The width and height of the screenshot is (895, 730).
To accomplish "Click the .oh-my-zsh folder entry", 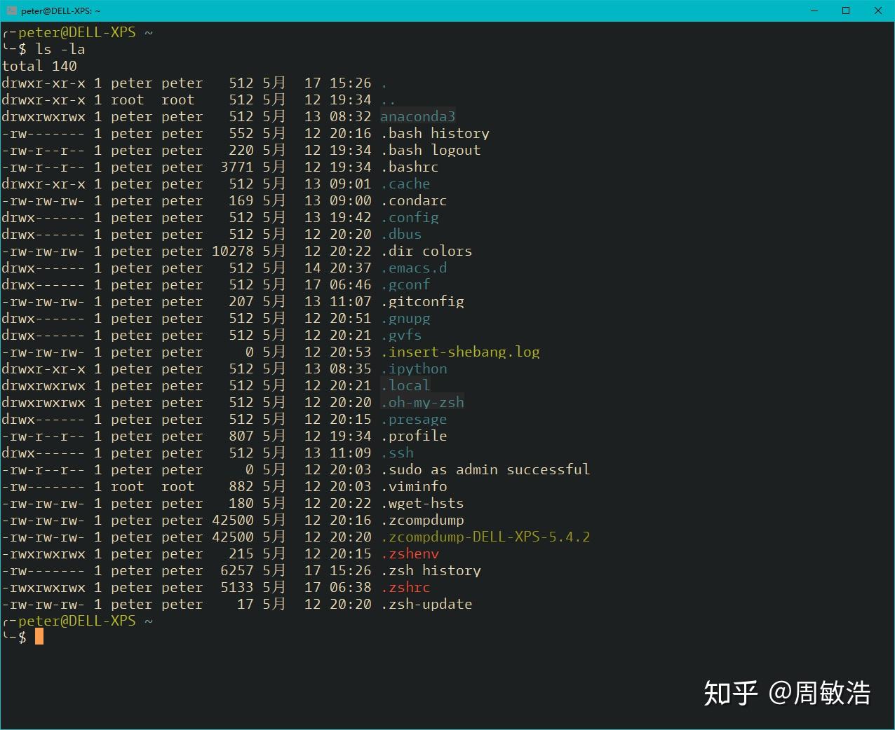I will point(422,402).
